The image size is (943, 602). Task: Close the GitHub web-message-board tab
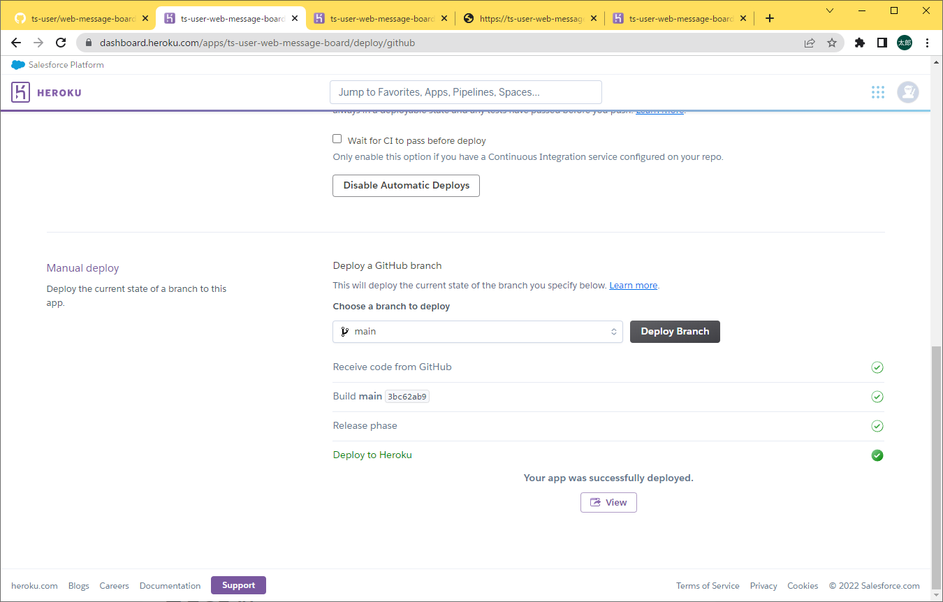145,19
